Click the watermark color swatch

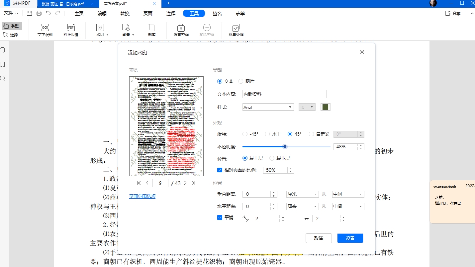[325, 107]
